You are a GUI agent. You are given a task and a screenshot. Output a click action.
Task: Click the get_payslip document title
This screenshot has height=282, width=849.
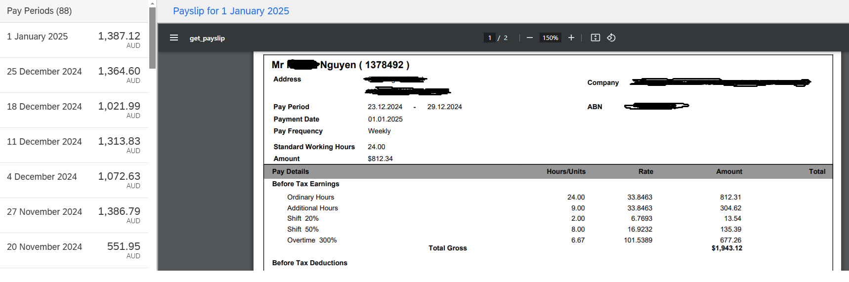[207, 38]
